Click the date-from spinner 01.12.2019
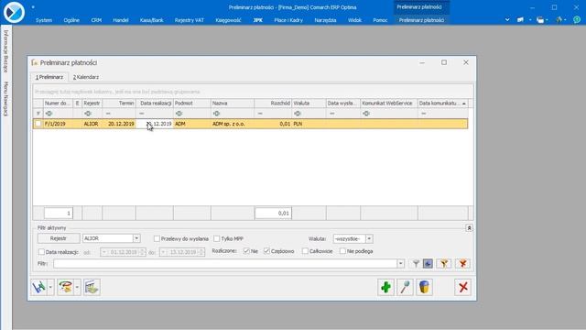The width and height of the screenshot is (586, 330). (x=142, y=252)
